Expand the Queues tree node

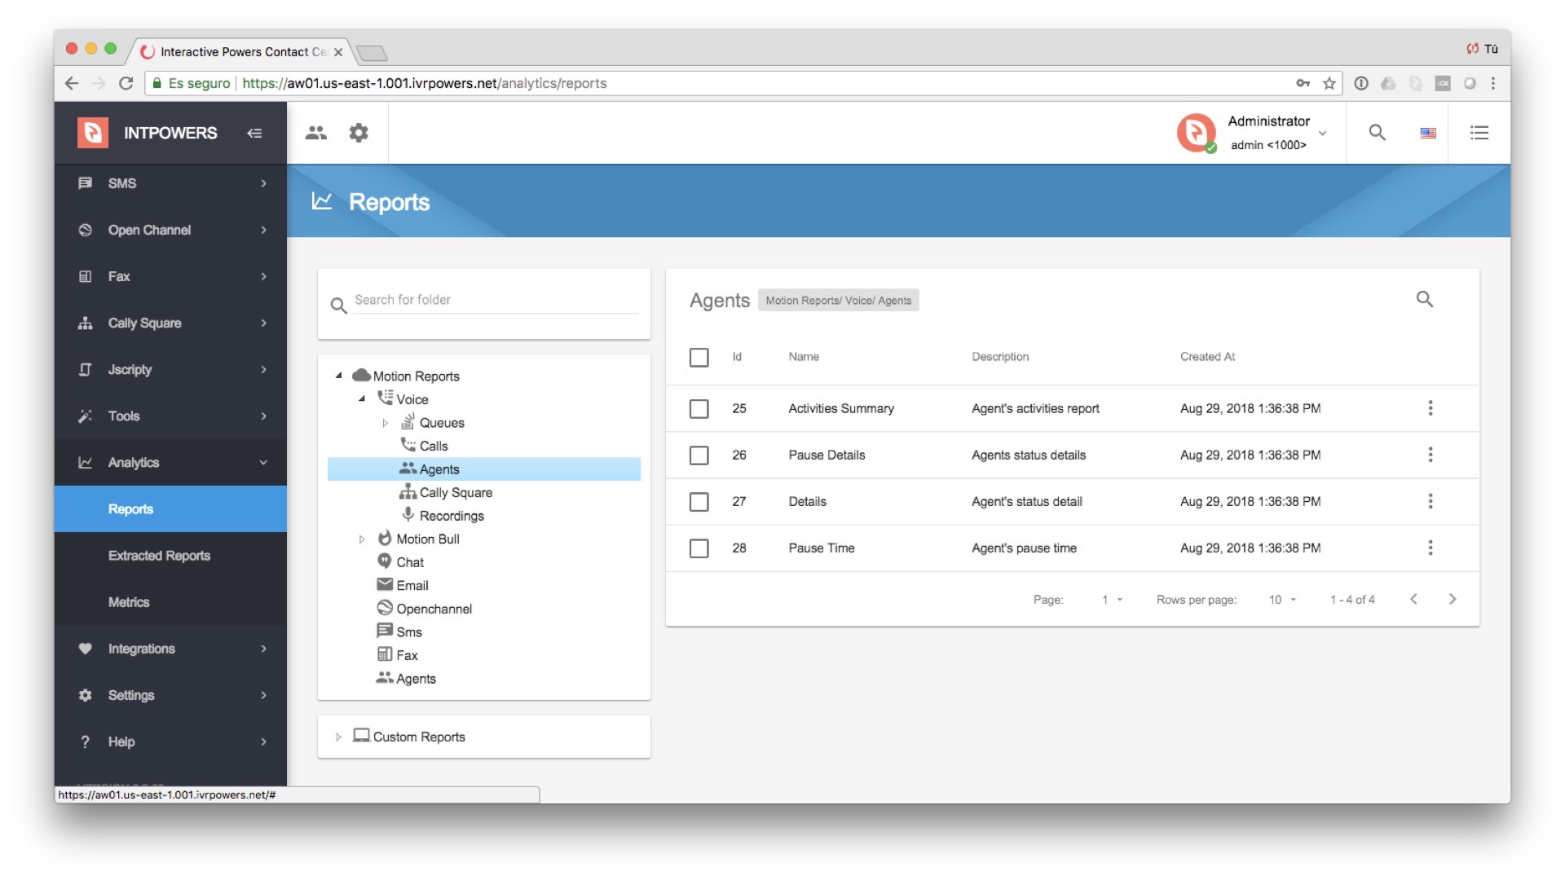coord(386,423)
